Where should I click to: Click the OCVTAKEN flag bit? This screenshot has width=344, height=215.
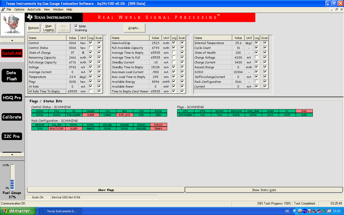(x=186, y=115)
